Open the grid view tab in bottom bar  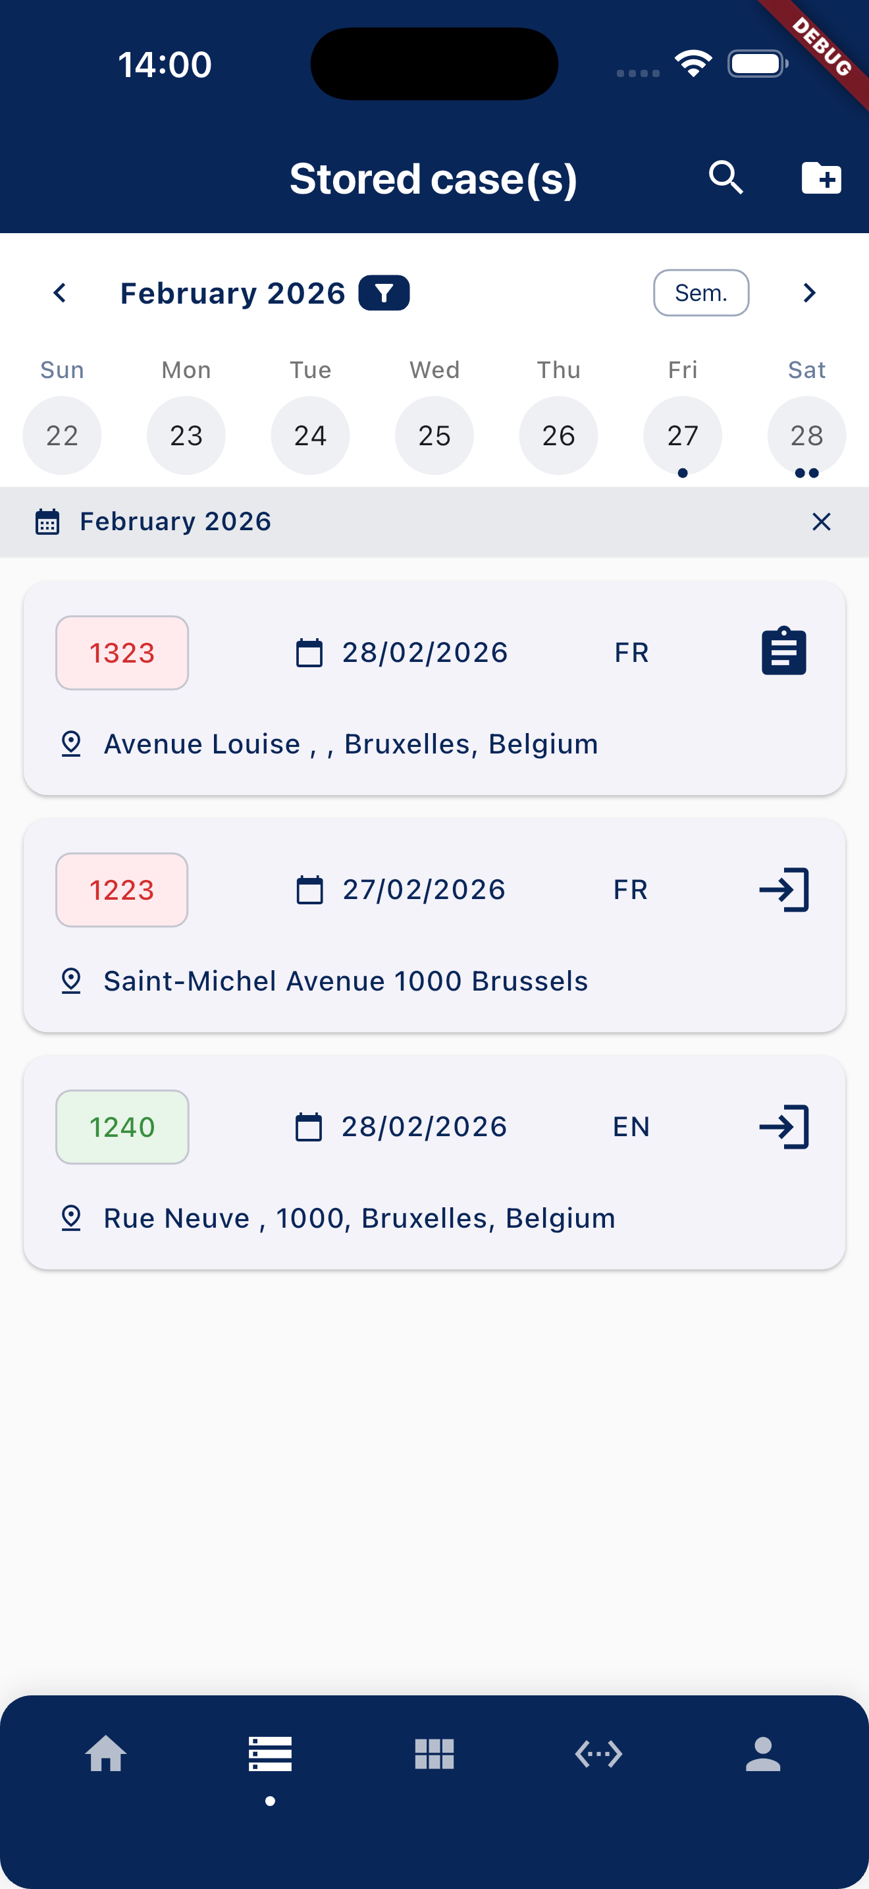coord(434,1754)
